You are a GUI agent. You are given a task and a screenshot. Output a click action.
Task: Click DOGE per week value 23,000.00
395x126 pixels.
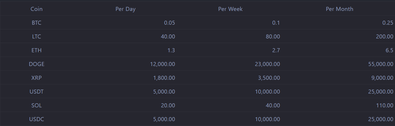[267, 64]
